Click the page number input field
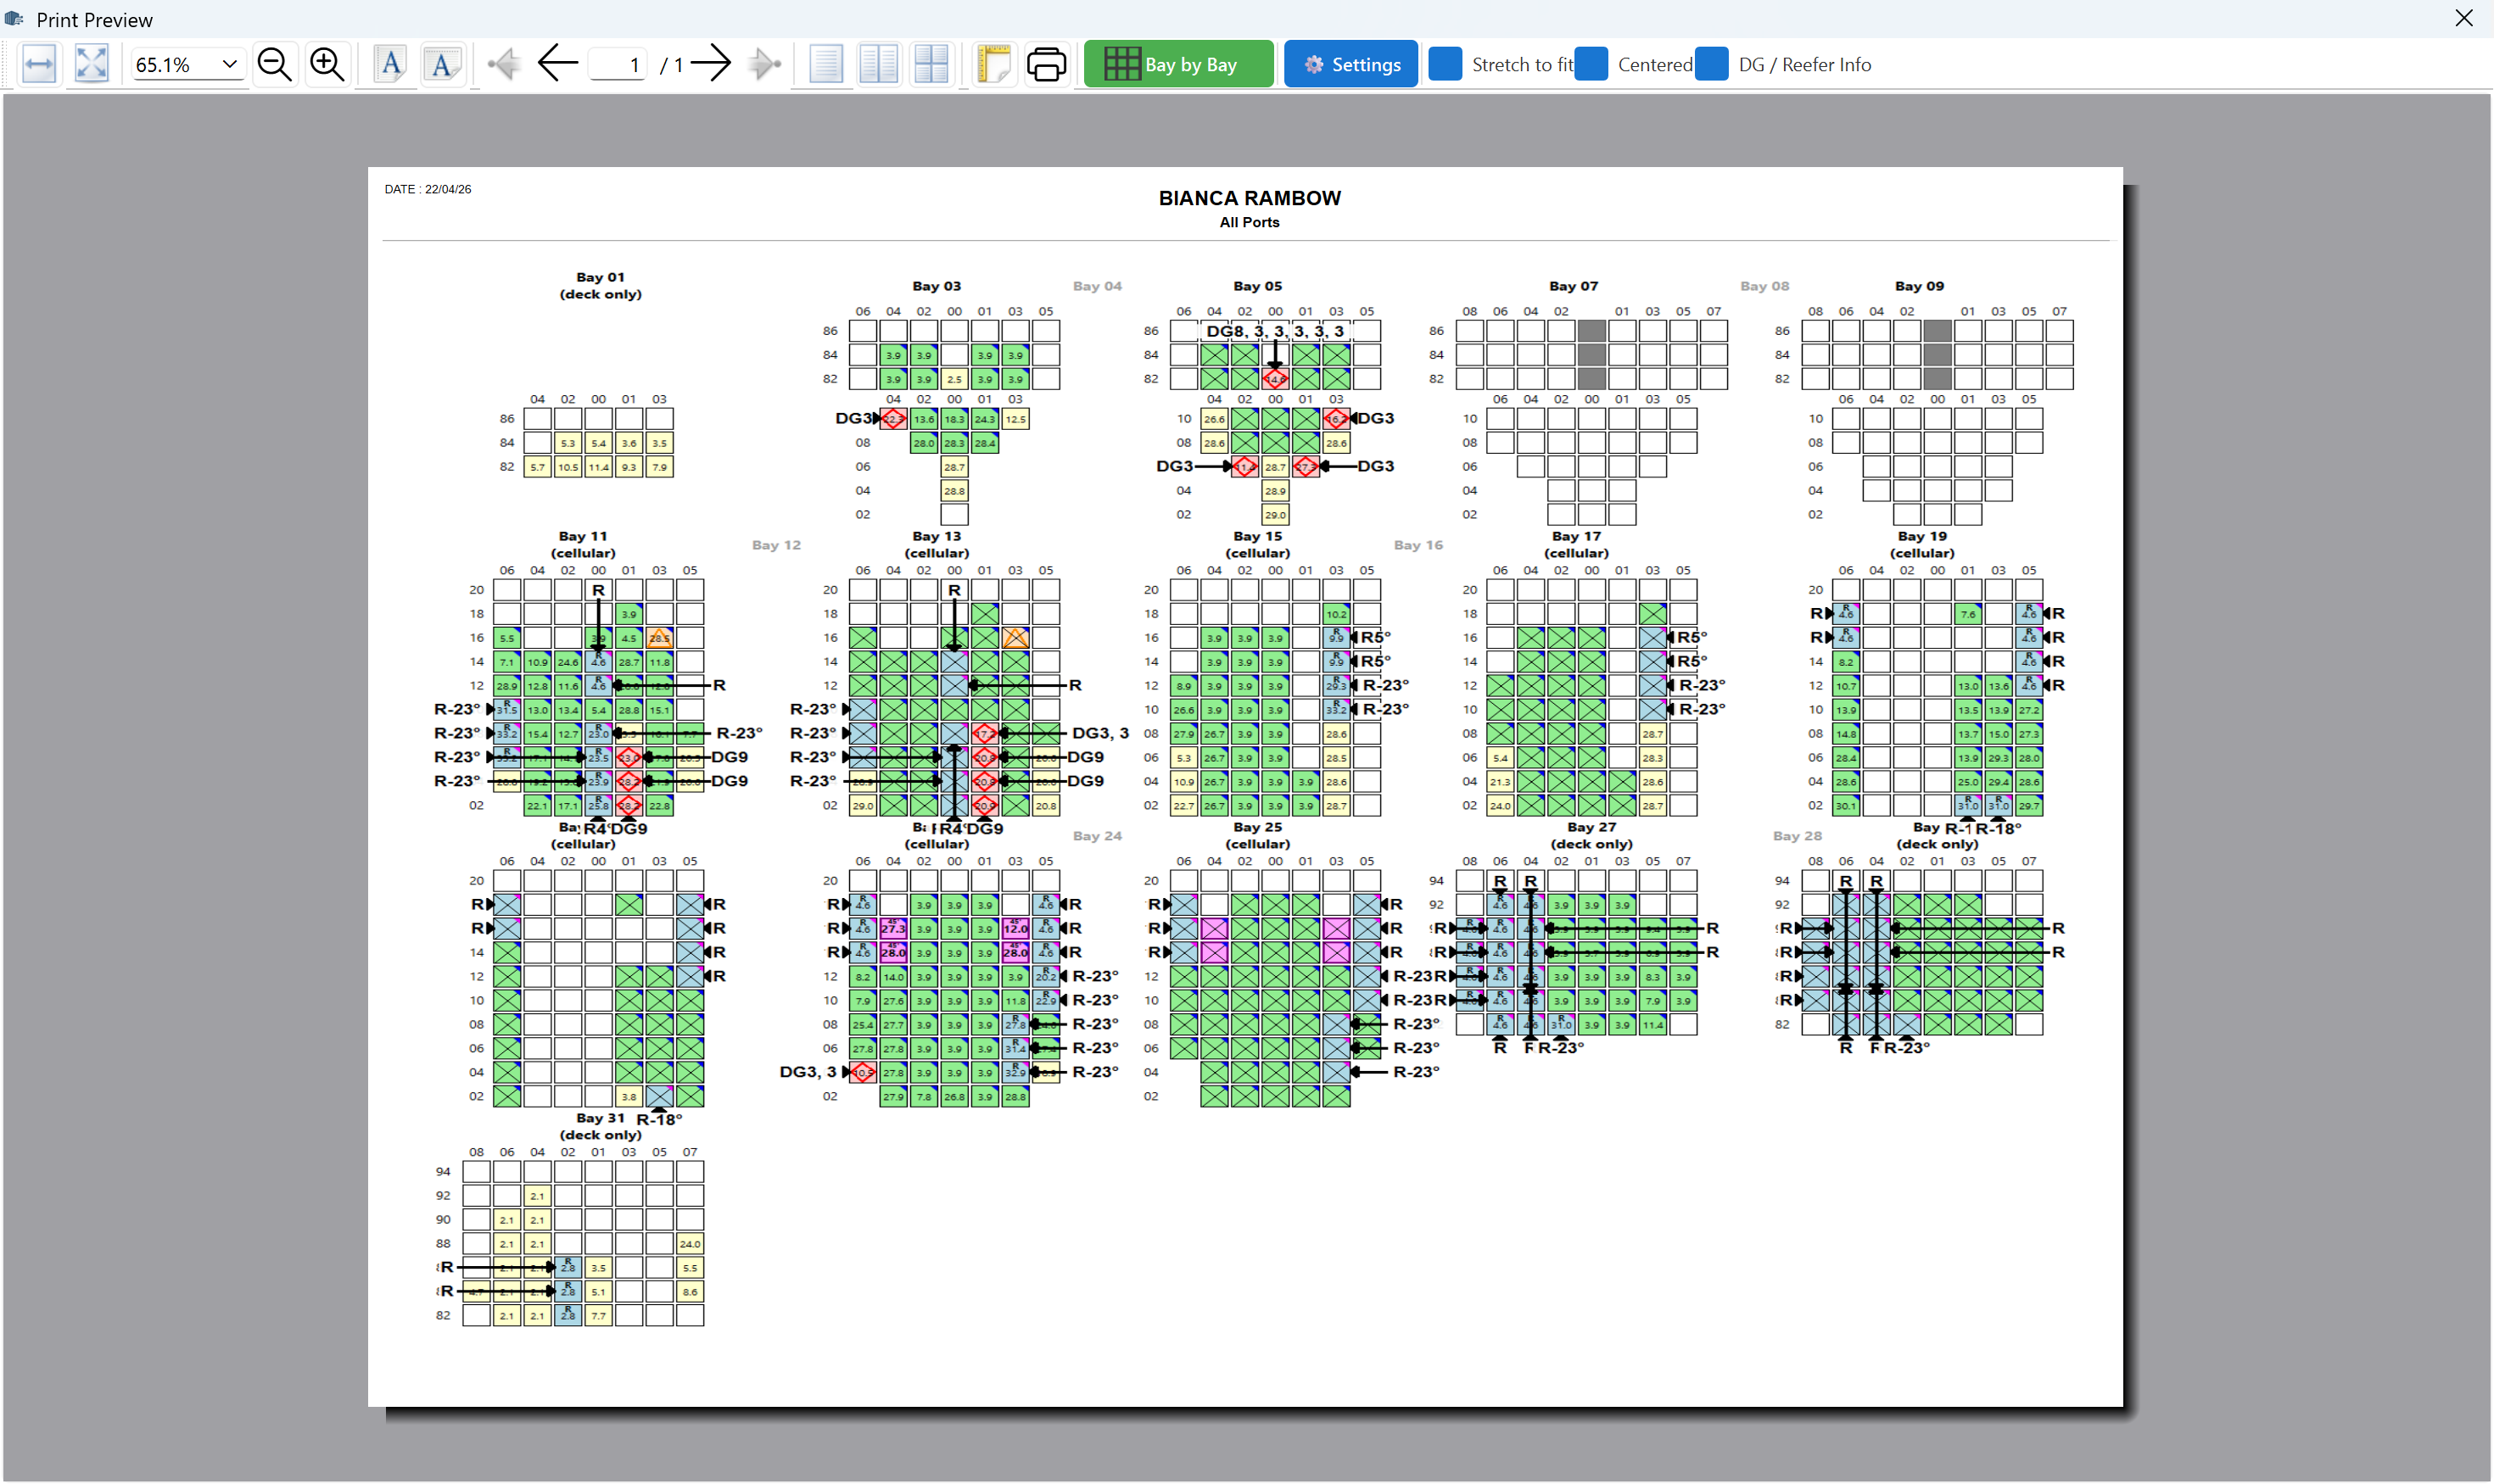This screenshot has height=1484, width=2494. click(x=618, y=65)
